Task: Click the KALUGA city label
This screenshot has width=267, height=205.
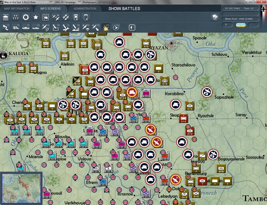Action: [19, 54]
